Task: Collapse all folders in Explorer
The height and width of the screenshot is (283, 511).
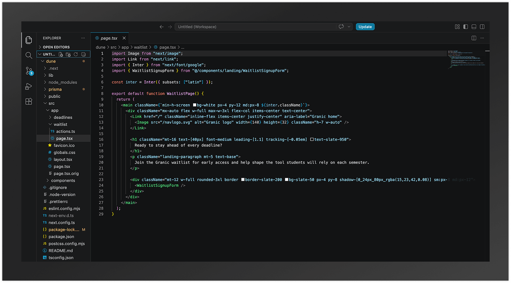Action: point(83,54)
